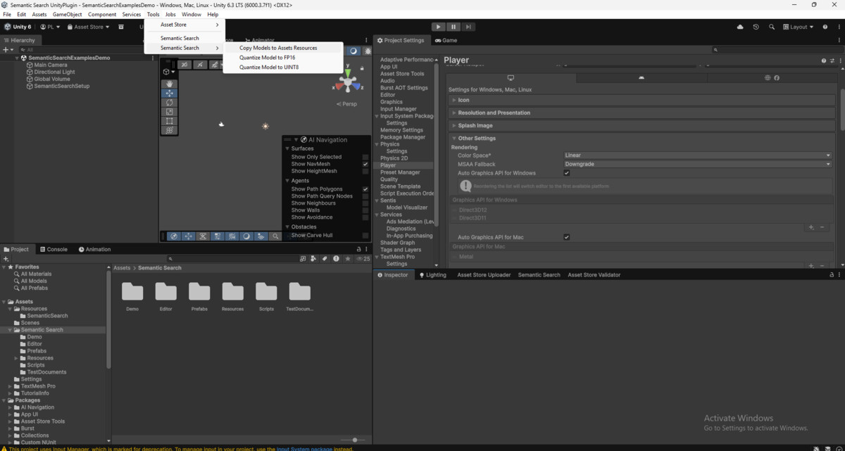Click the Web platform tab icon in Player settings
This screenshot has height=451, width=845.
(x=768, y=77)
